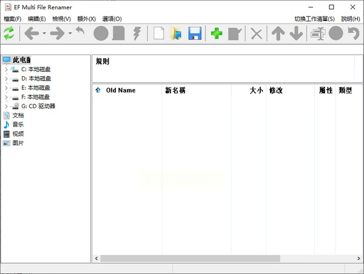Click the move up arrow icon
The height and width of the screenshot is (274, 364).
[x=278, y=33]
